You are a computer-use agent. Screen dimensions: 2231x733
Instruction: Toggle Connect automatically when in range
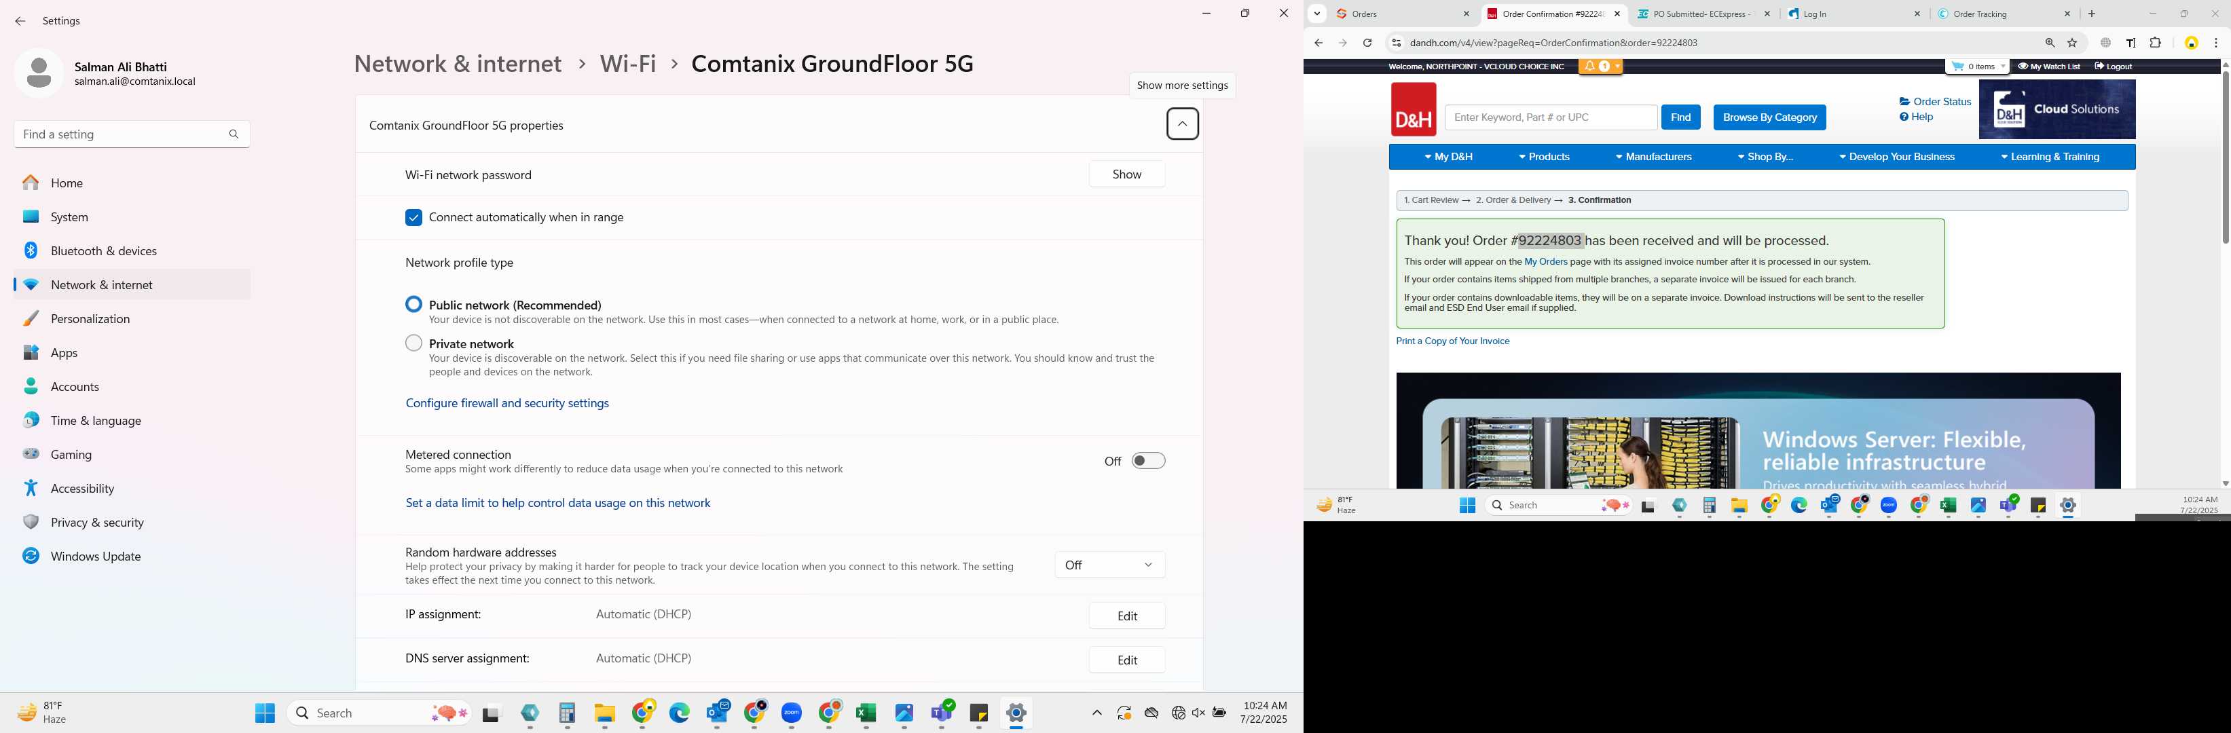point(414,217)
